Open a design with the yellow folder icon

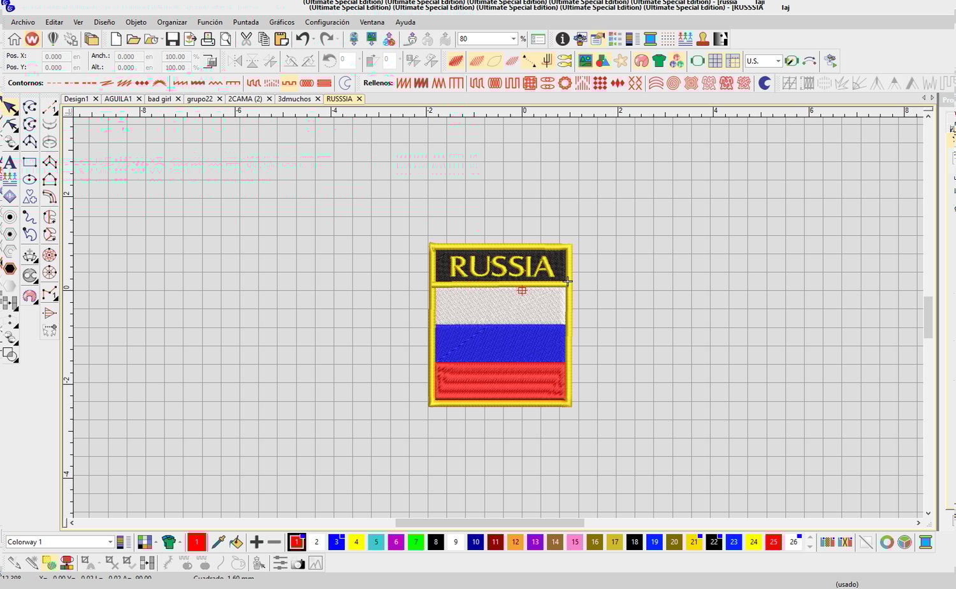click(x=133, y=40)
